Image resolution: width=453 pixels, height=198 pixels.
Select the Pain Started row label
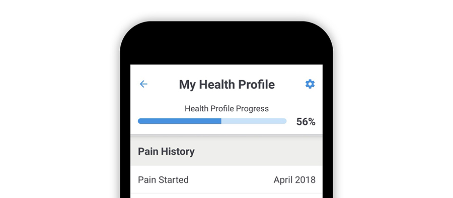coord(163,180)
